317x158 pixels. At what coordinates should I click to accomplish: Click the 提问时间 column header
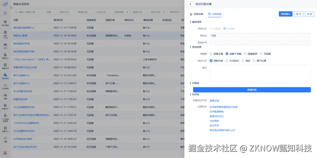tap(58, 20)
